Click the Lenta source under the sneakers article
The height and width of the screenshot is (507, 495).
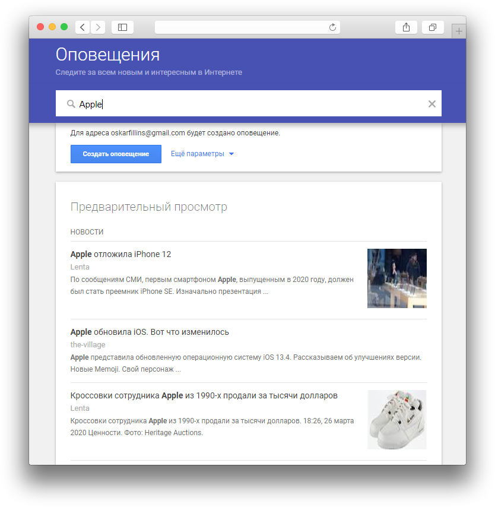click(80, 408)
